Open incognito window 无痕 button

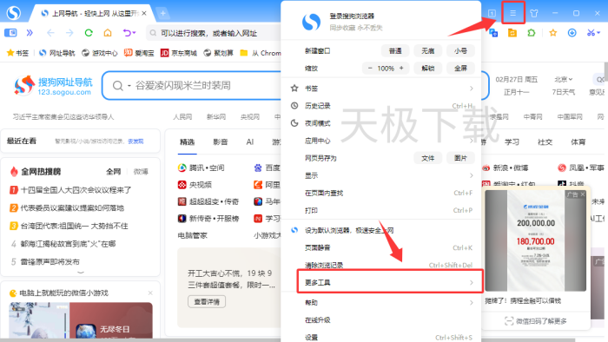(427, 50)
